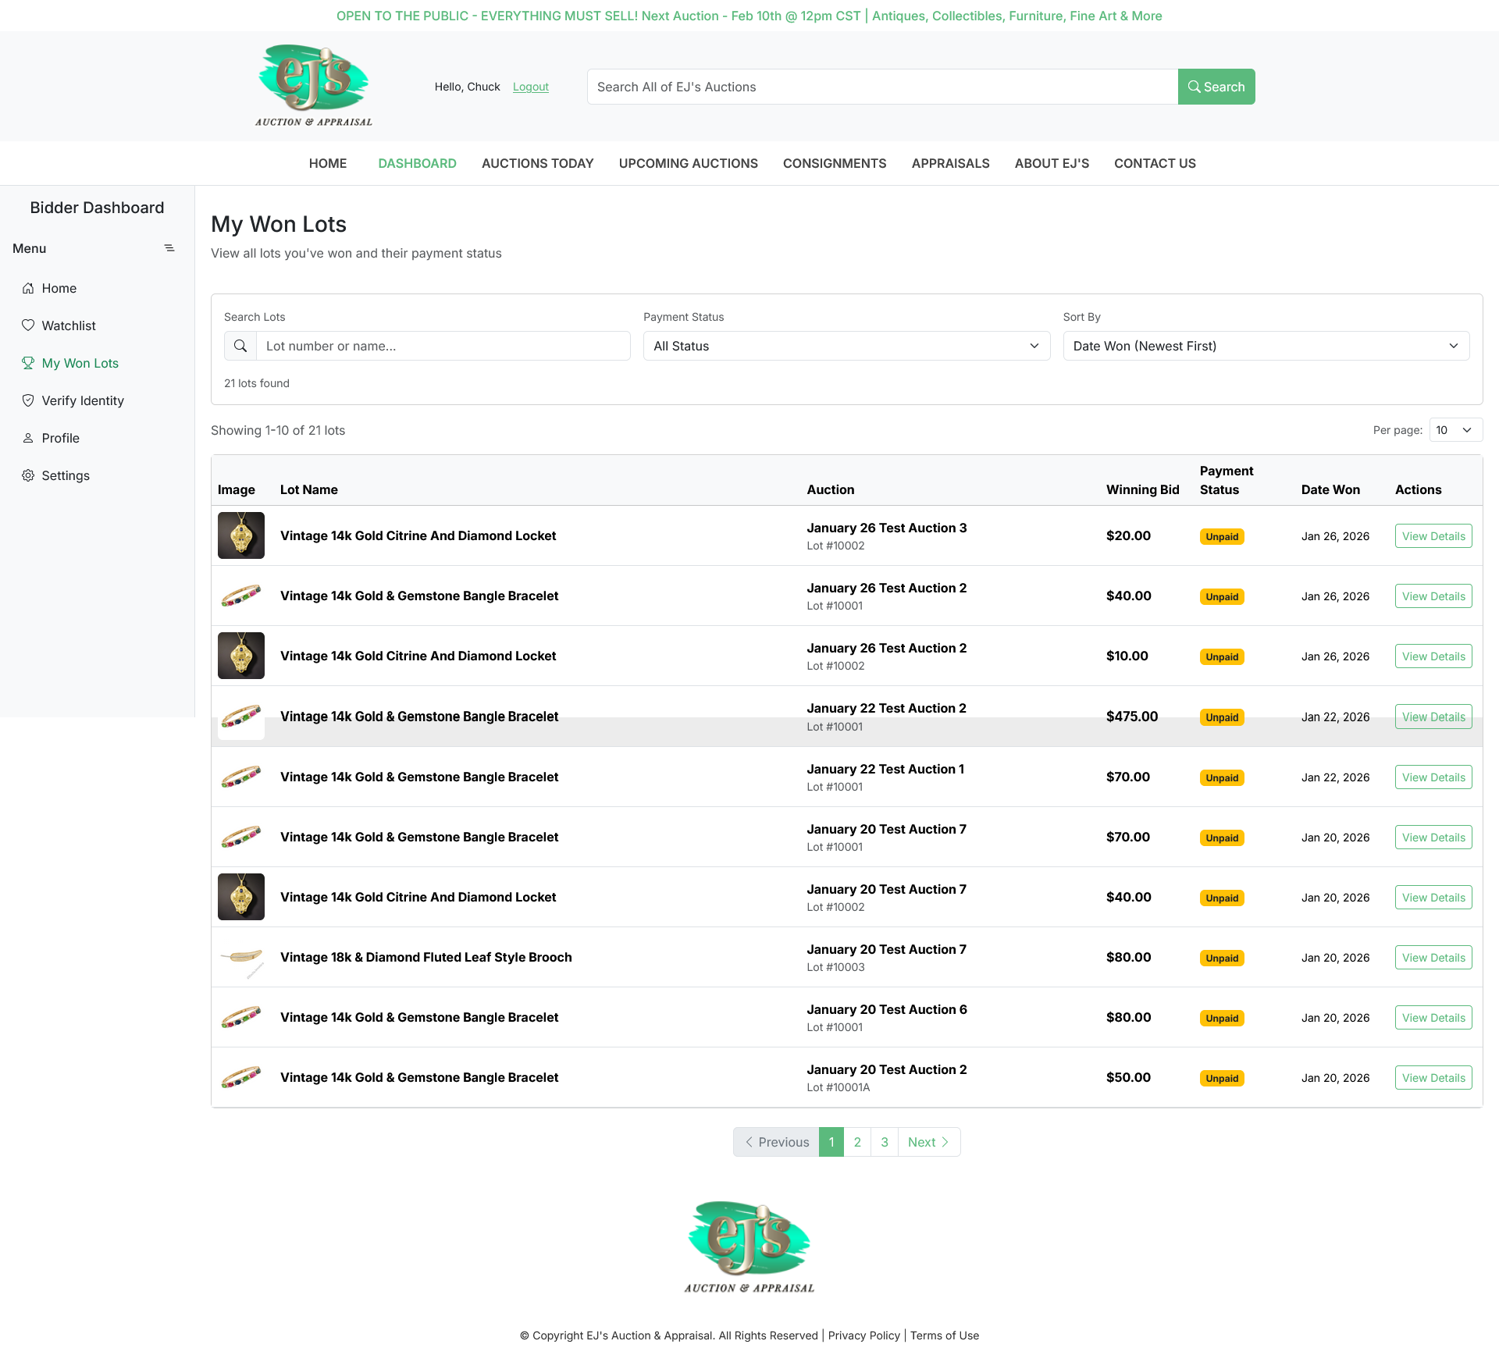Image resolution: width=1499 pixels, height=1355 pixels.
Task: Expand the Sort By dropdown
Action: click(1266, 346)
